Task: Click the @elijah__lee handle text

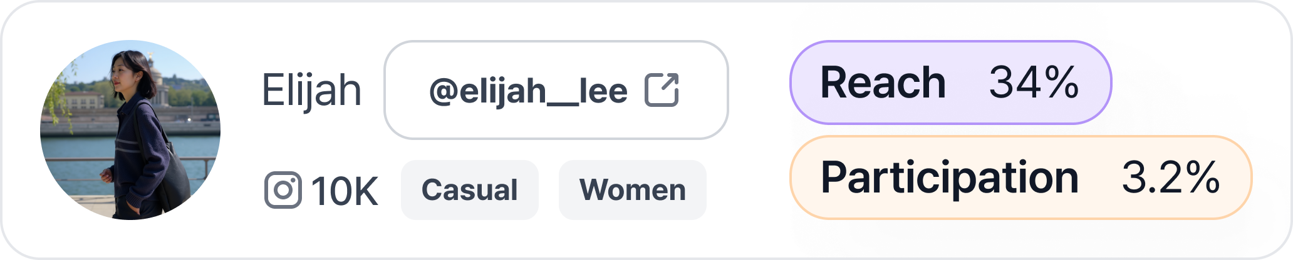Action: click(527, 91)
